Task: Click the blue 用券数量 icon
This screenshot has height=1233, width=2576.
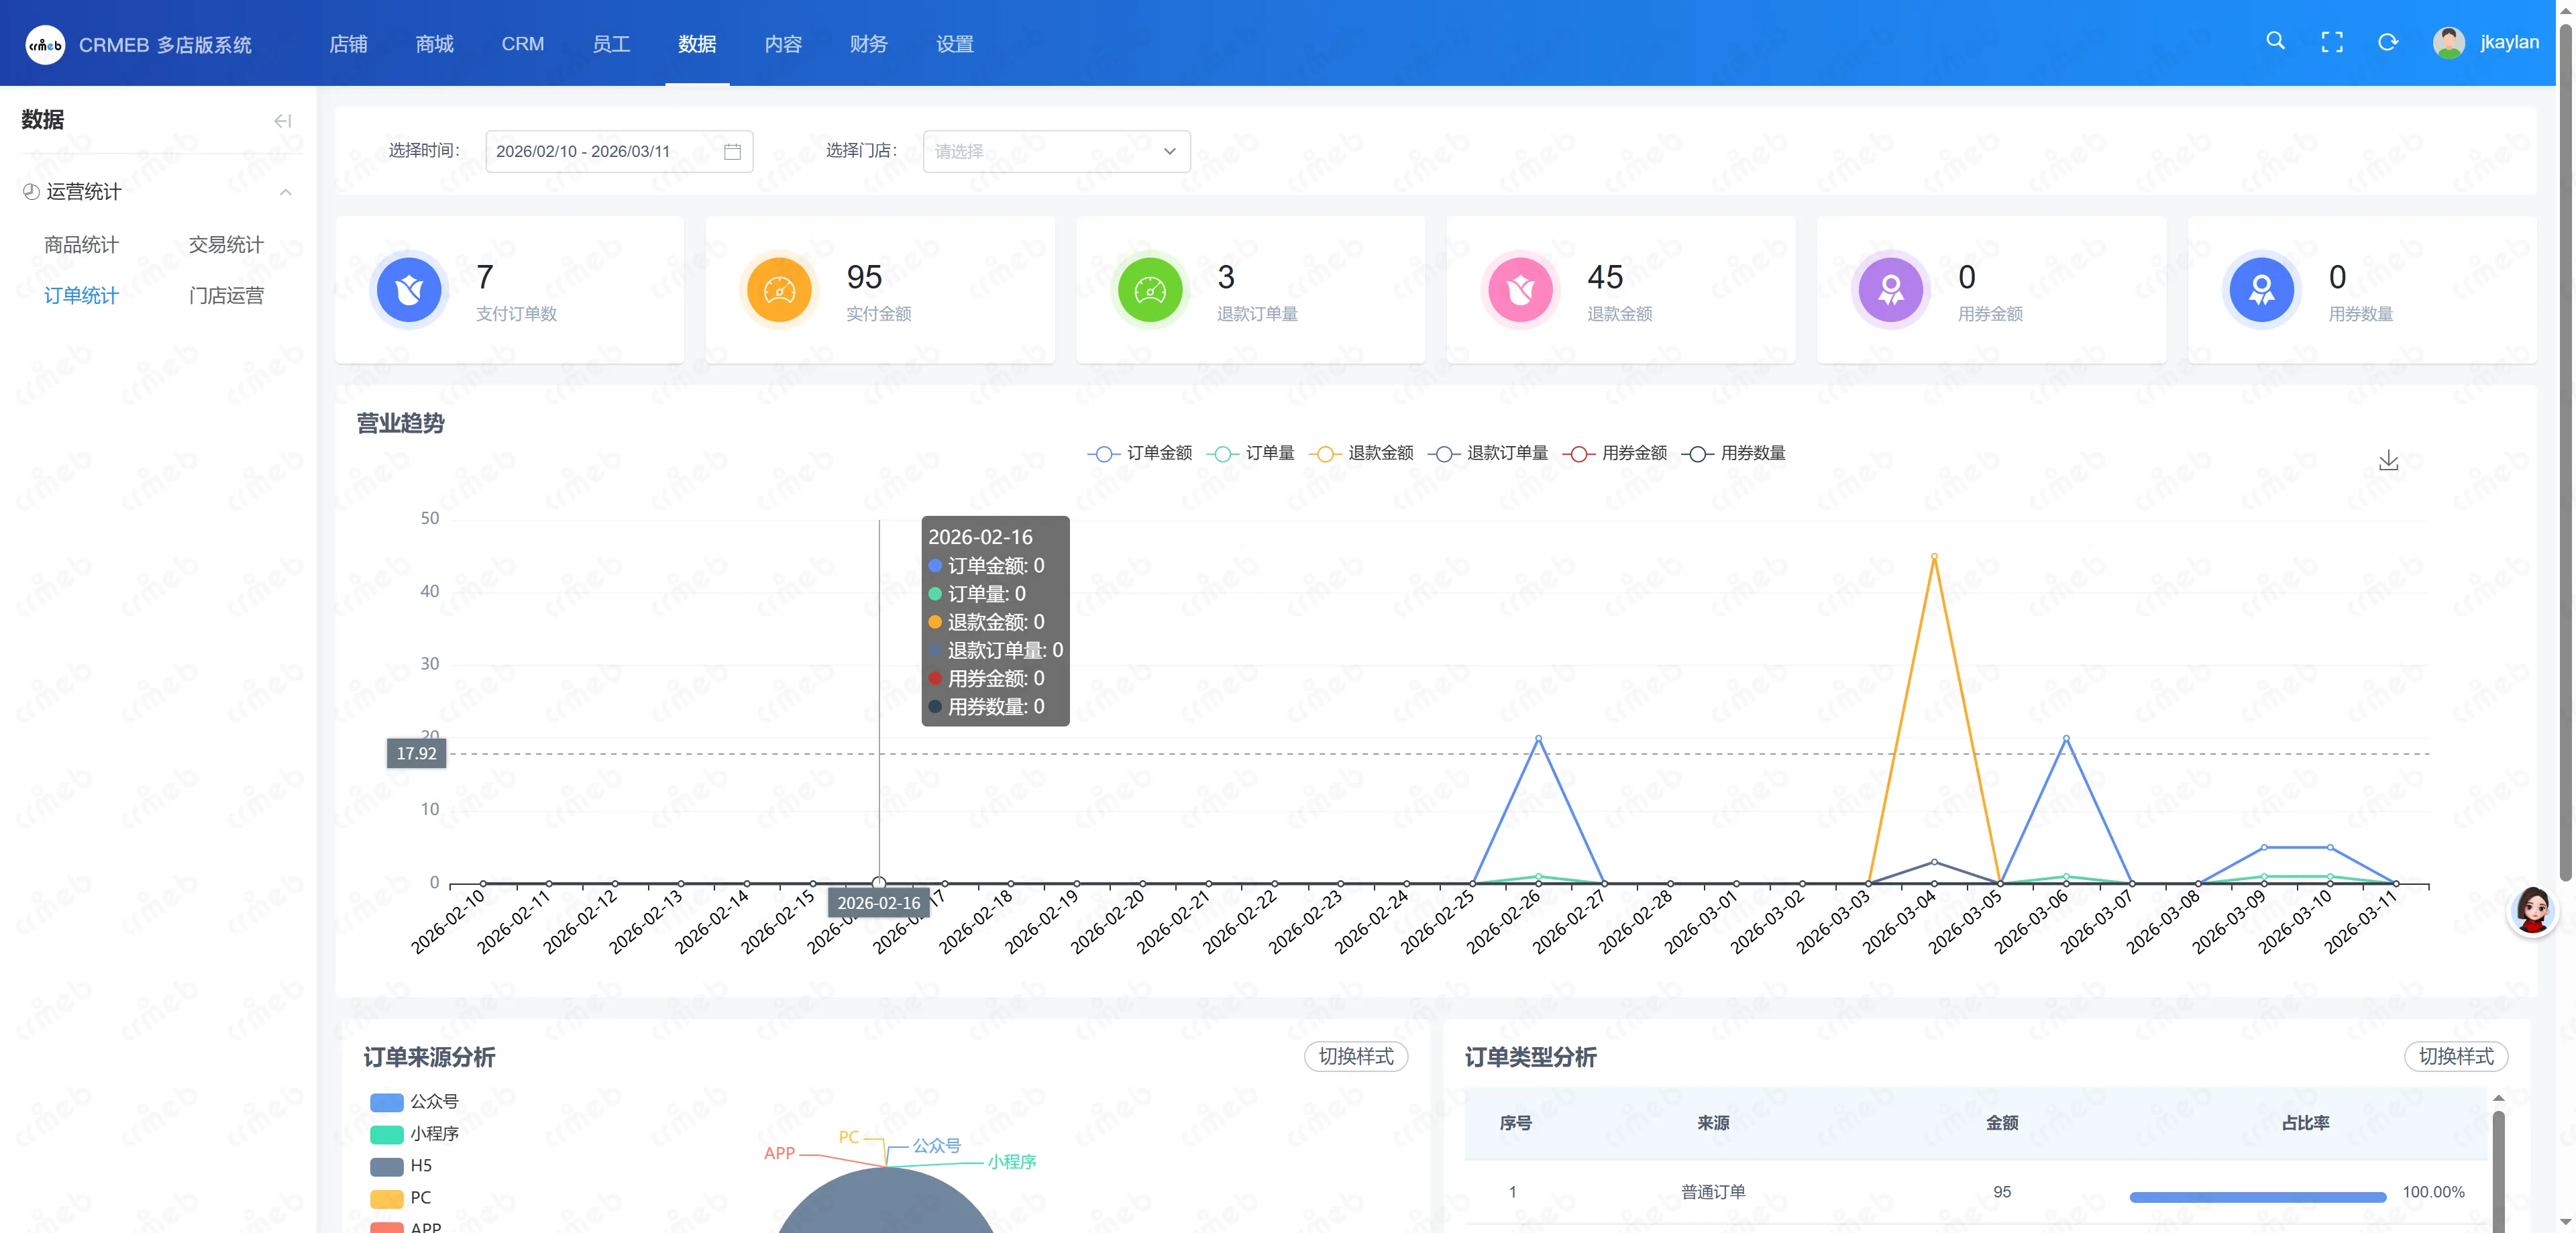Action: pyautogui.click(x=2261, y=290)
